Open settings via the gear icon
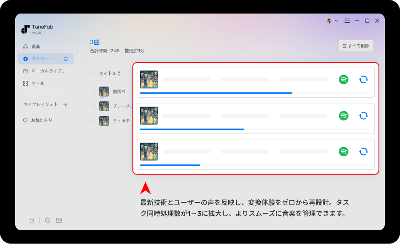400x244 pixels. 47,220
